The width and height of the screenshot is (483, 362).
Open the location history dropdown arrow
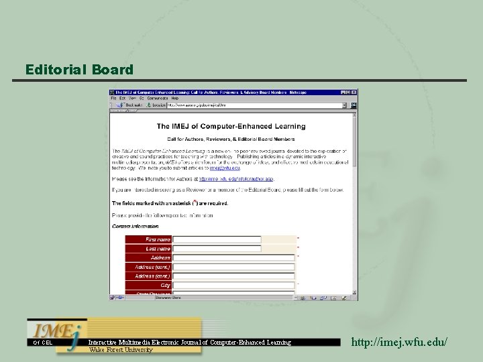[x=344, y=105]
